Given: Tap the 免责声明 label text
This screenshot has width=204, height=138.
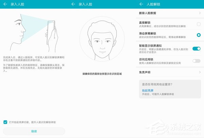Looking at the screenshot, I should point(144,72).
